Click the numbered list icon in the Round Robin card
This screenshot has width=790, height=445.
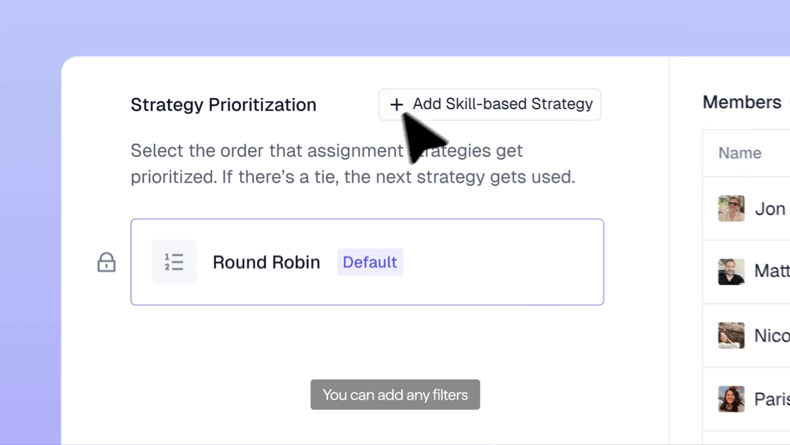pos(174,262)
